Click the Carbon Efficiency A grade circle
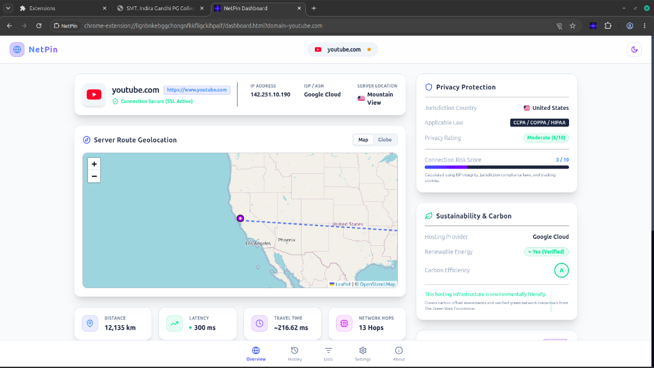This screenshot has height=368, width=654. click(x=561, y=270)
